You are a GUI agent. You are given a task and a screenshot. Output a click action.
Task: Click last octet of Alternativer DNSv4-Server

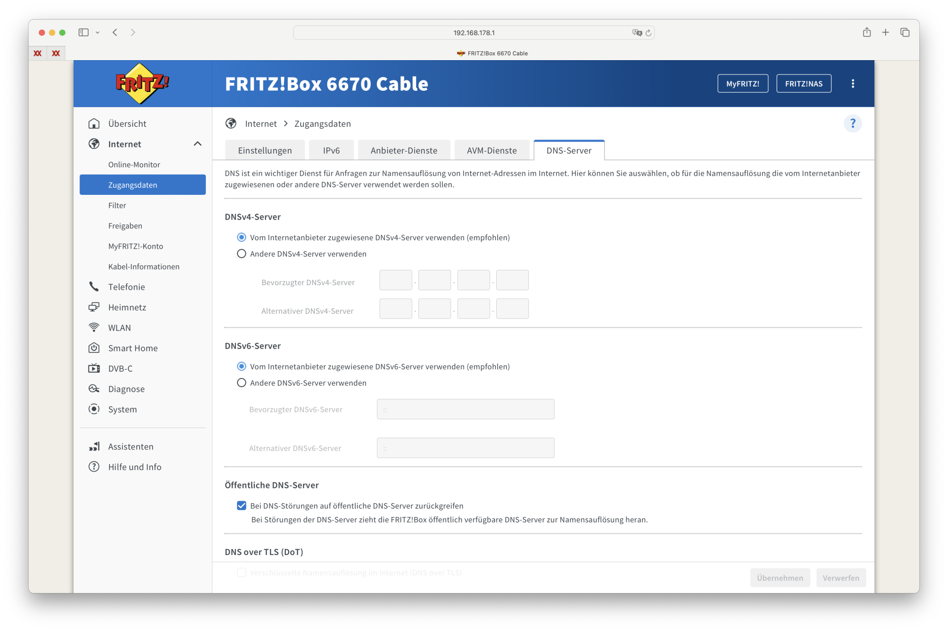pyautogui.click(x=512, y=309)
